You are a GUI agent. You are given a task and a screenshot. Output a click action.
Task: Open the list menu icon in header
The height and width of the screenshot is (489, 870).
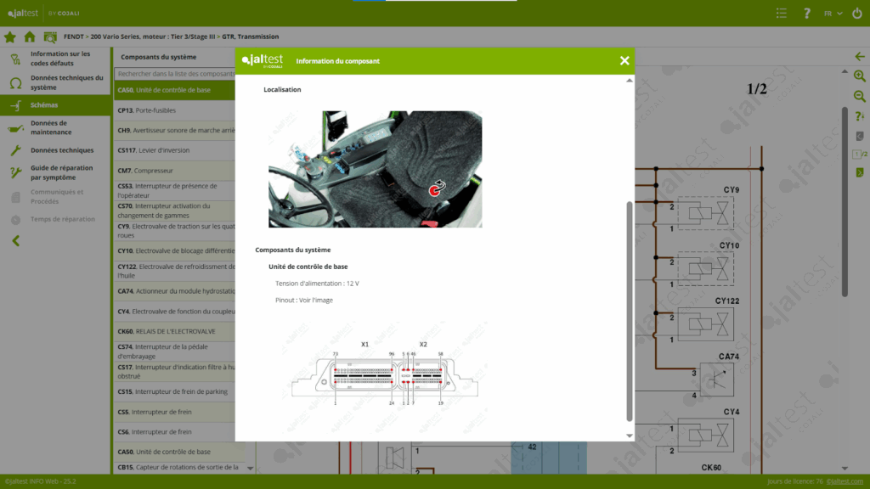click(x=782, y=14)
